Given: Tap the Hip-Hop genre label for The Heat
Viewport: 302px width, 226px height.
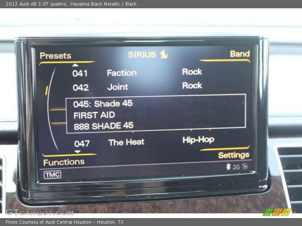Looking at the screenshot, I should (198, 140).
